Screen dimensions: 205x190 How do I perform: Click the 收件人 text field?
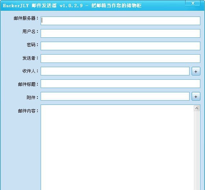(x=115, y=71)
